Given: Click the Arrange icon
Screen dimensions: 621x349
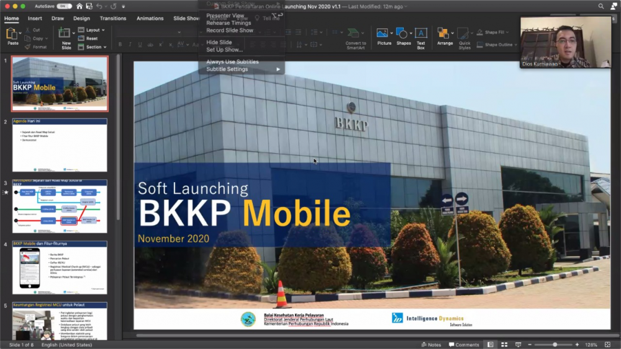Looking at the screenshot, I should click(443, 33).
